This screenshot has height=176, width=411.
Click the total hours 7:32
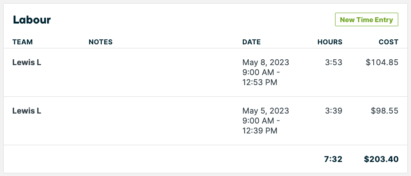point(333,159)
